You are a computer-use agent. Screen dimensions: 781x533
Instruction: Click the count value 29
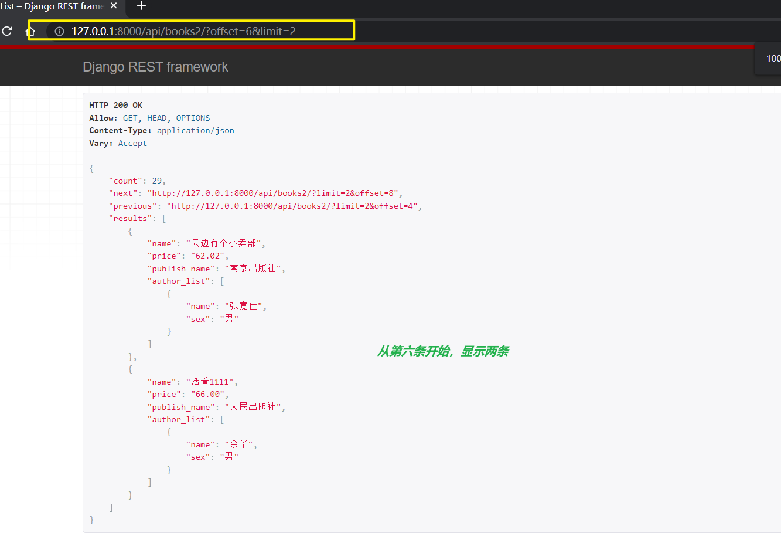(x=157, y=181)
